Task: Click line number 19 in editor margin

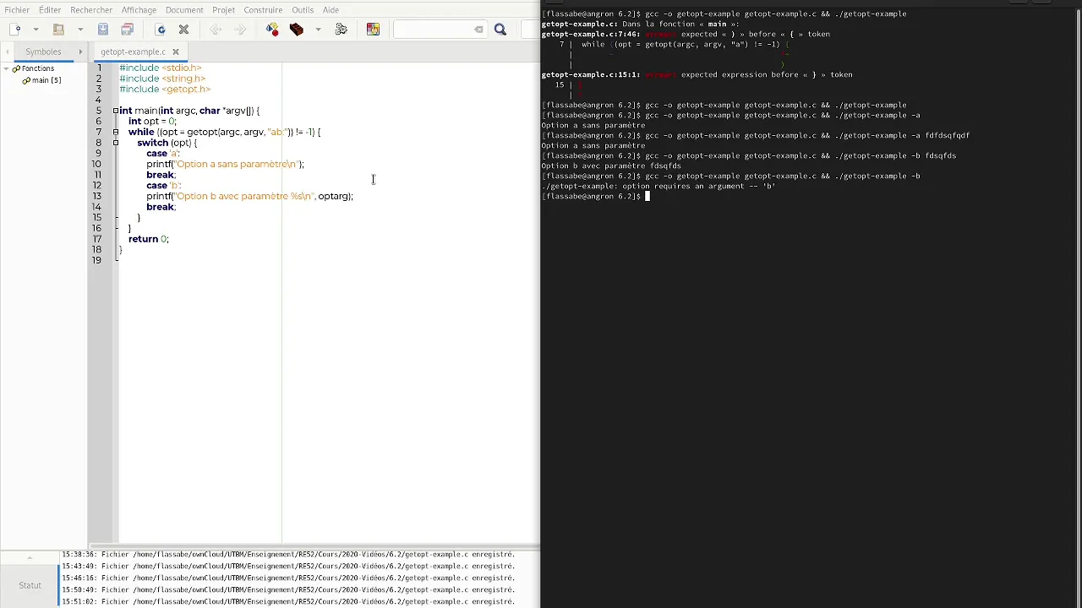Action: click(x=96, y=260)
